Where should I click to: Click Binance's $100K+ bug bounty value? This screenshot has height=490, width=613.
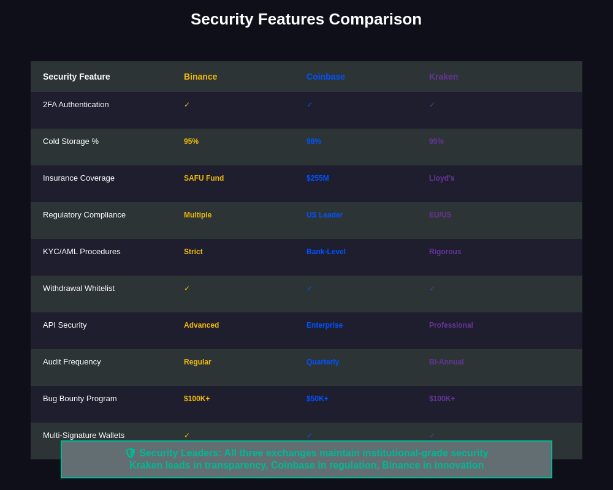pos(197,399)
